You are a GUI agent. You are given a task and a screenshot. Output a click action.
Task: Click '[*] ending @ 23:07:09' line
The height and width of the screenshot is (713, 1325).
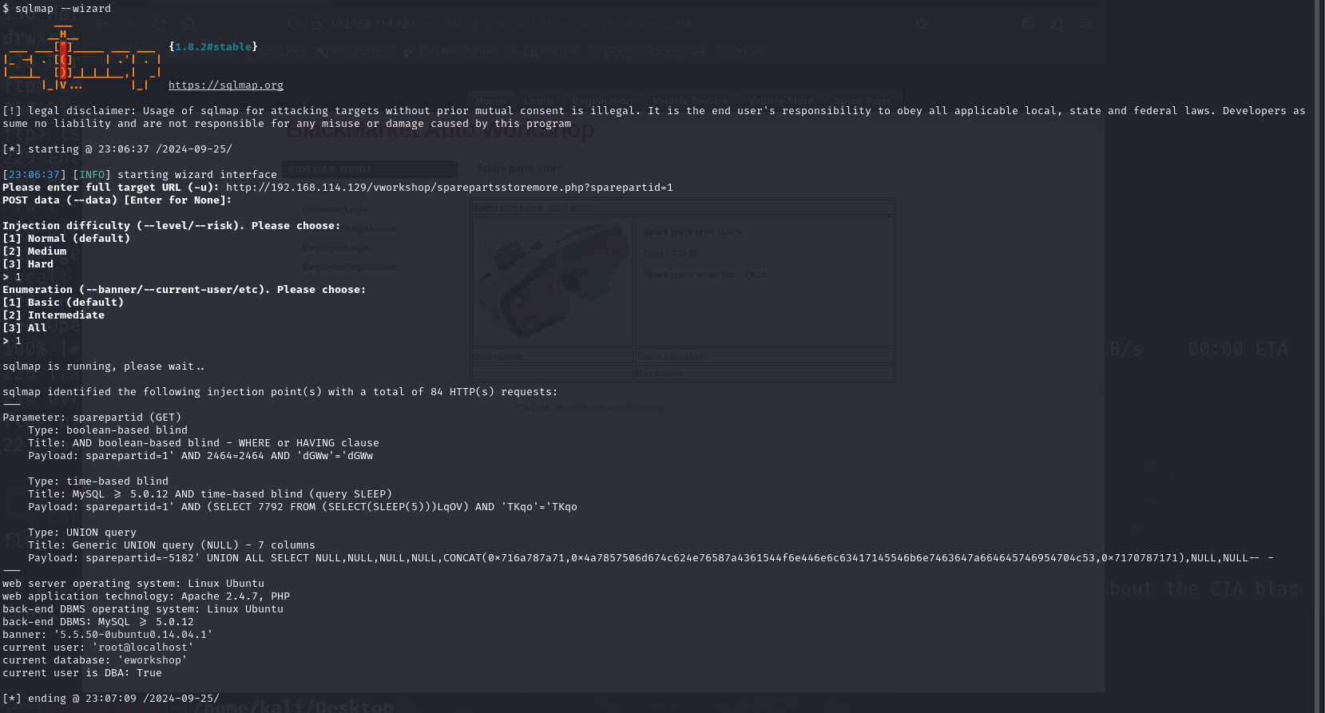(x=111, y=698)
